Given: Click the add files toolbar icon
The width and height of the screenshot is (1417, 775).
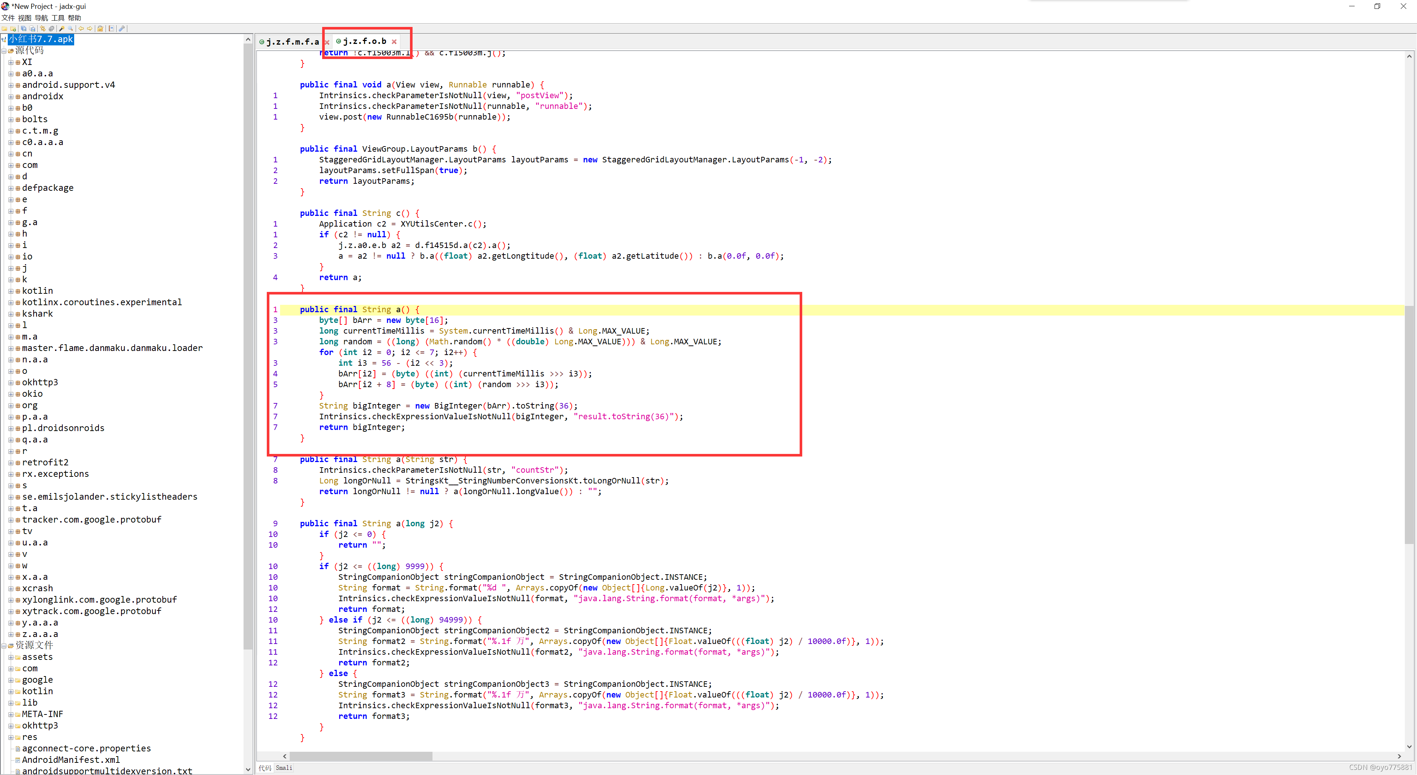Looking at the screenshot, I should 13,29.
